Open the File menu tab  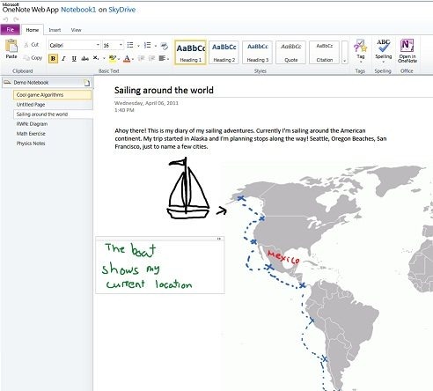(x=11, y=30)
